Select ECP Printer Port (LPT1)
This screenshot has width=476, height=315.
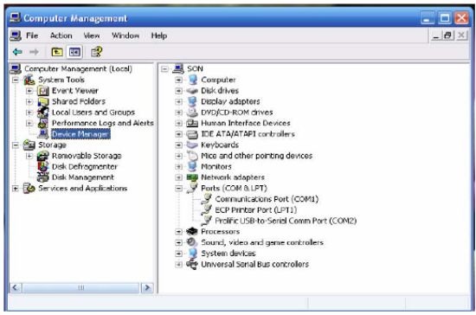tap(256, 209)
